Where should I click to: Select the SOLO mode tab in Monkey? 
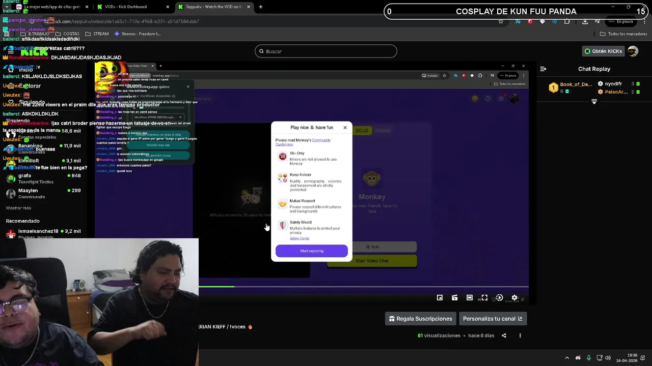(x=362, y=131)
